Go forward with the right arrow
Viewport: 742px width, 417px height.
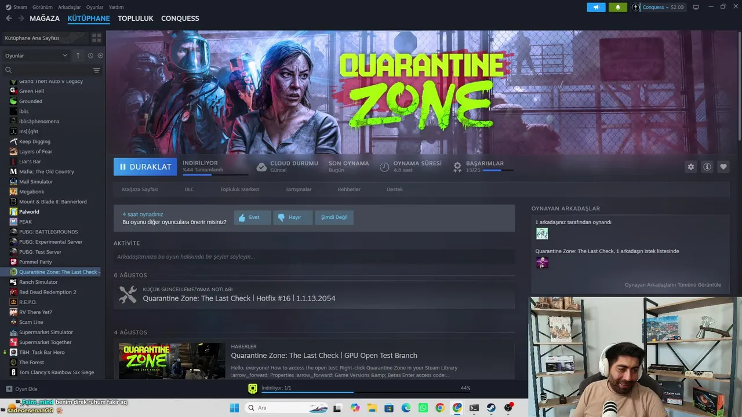click(x=21, y=19)
